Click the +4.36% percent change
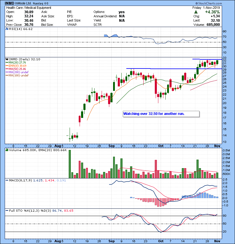 pyautogui.click(x=212, y=12)
